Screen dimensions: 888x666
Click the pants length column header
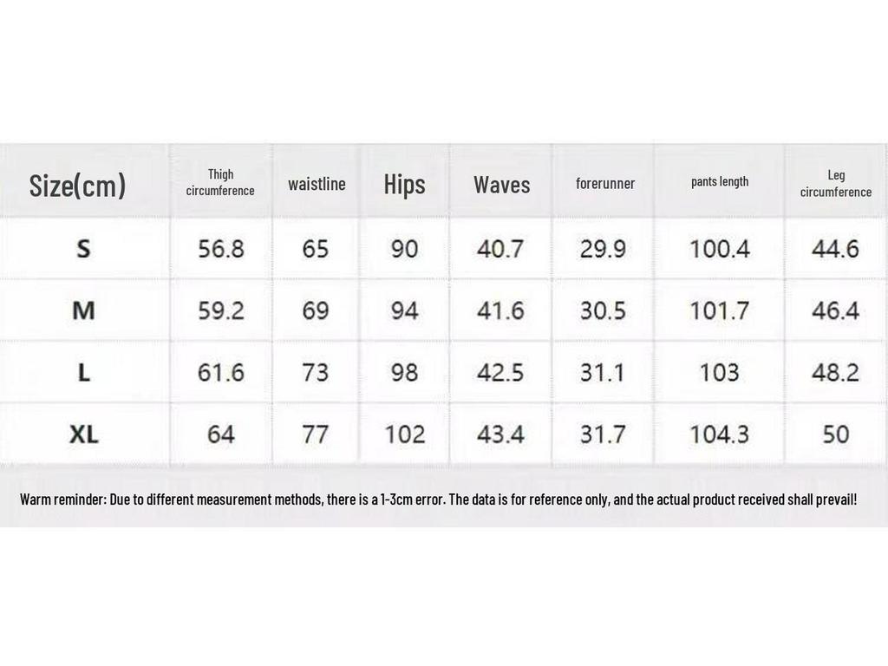720,182
